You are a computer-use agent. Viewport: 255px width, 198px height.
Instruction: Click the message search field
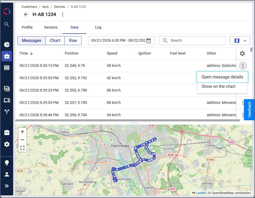[x=192, y=40]
